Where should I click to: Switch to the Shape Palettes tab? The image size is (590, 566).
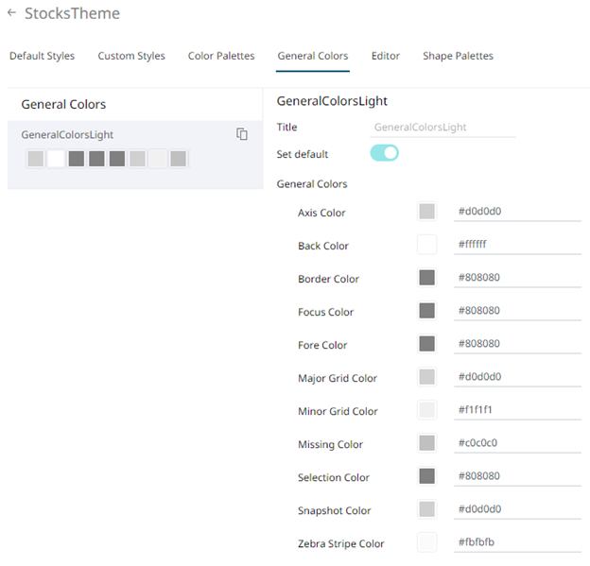tap(458, 57)
